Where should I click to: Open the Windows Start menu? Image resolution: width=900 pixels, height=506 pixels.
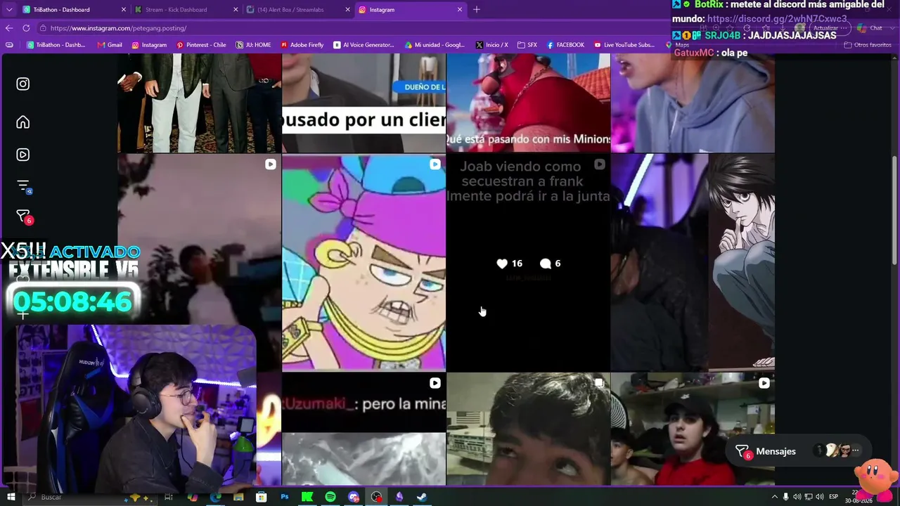(x=11, y=497)
